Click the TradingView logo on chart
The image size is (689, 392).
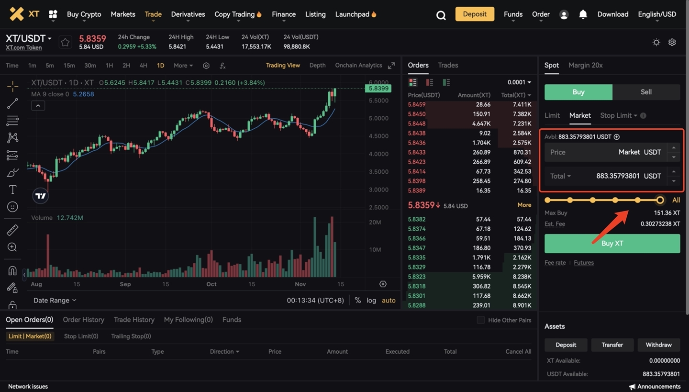pos(40,196)
